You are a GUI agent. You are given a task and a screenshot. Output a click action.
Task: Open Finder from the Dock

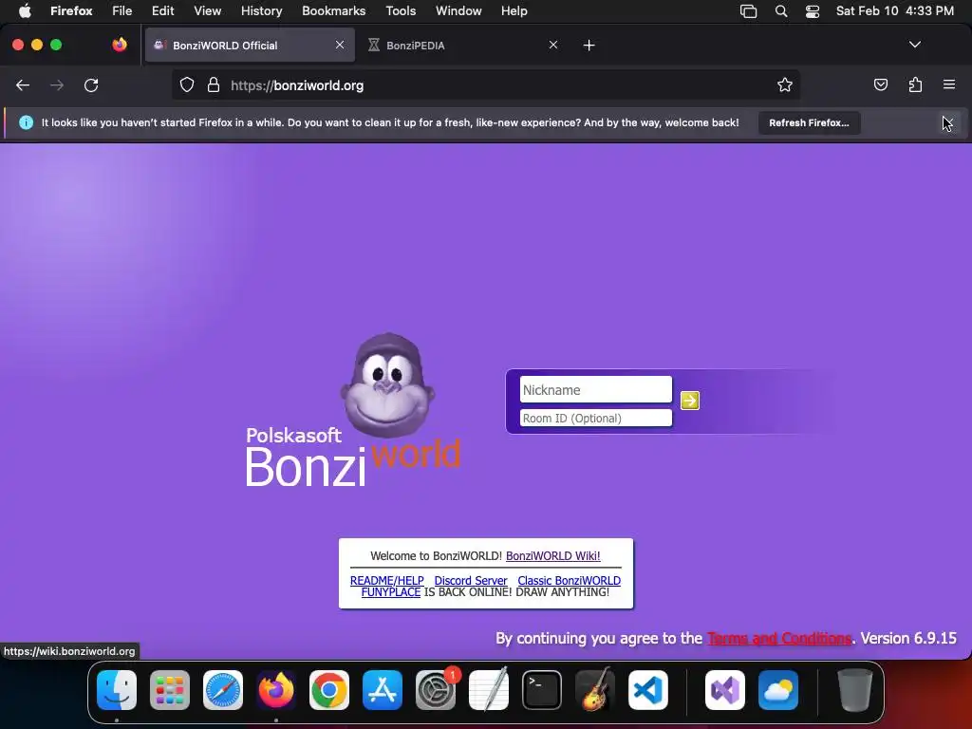point(117,690)
